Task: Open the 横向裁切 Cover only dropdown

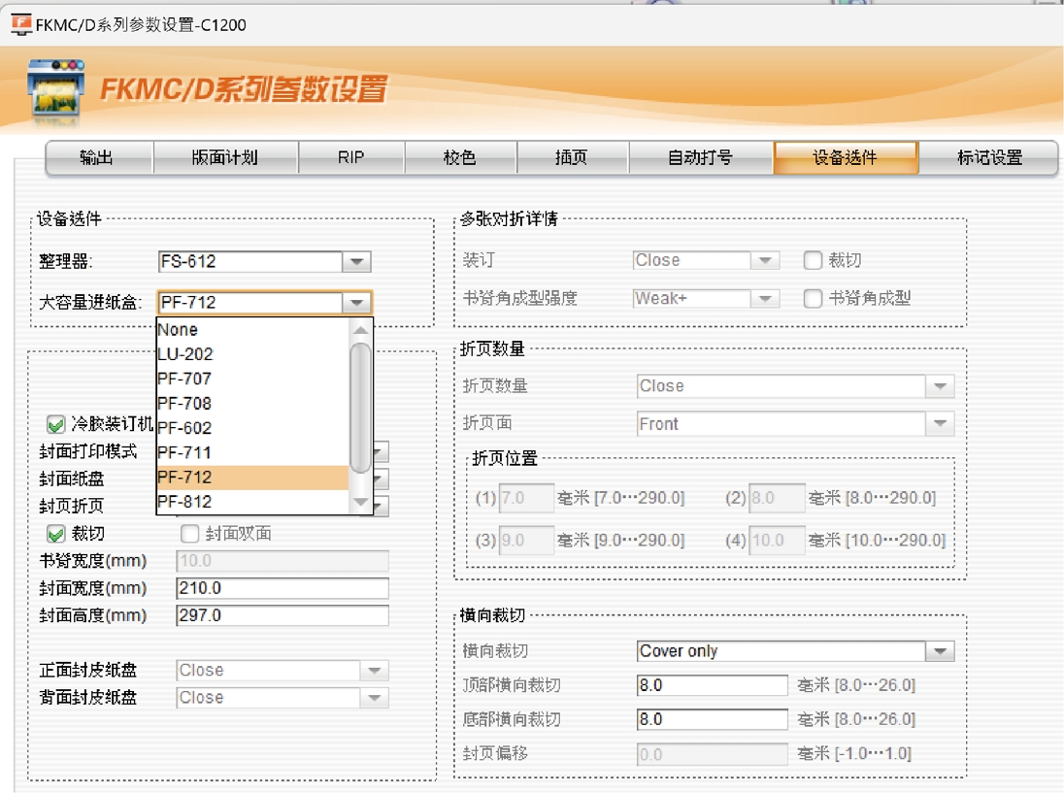Action: point(939,651)
